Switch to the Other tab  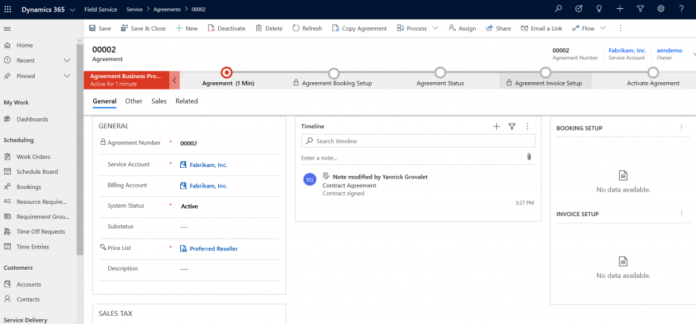coord(134,101)
